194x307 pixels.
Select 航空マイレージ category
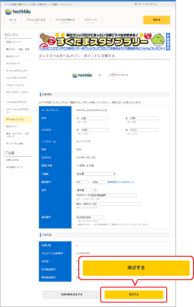(x=18, y=42)
